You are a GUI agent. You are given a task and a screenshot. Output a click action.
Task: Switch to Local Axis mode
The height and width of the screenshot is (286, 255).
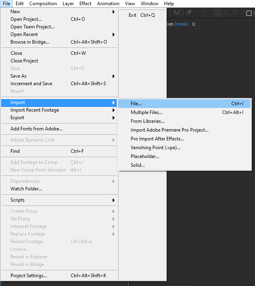pos(217,13)
